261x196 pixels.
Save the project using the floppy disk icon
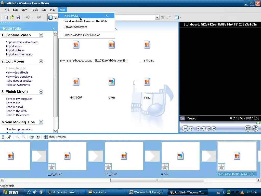click(x=18, y=17)
